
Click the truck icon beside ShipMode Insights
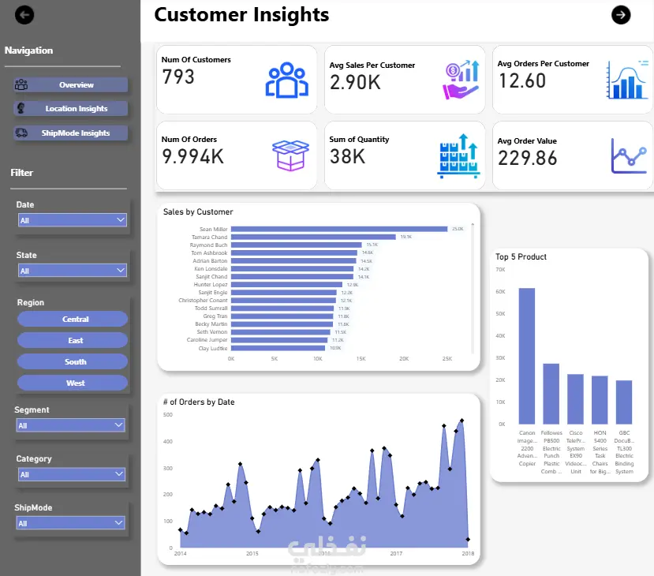tap(21, 133)
